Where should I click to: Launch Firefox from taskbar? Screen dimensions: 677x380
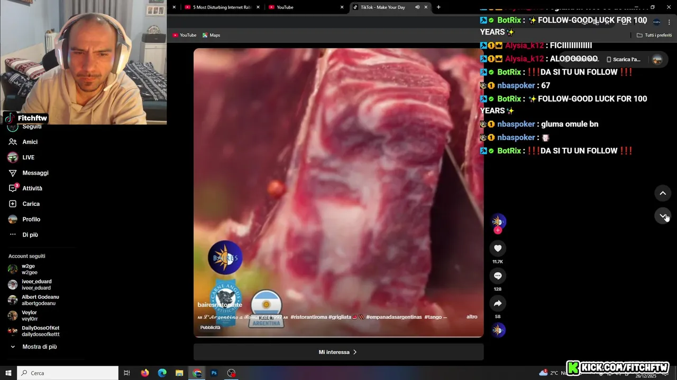145,373
